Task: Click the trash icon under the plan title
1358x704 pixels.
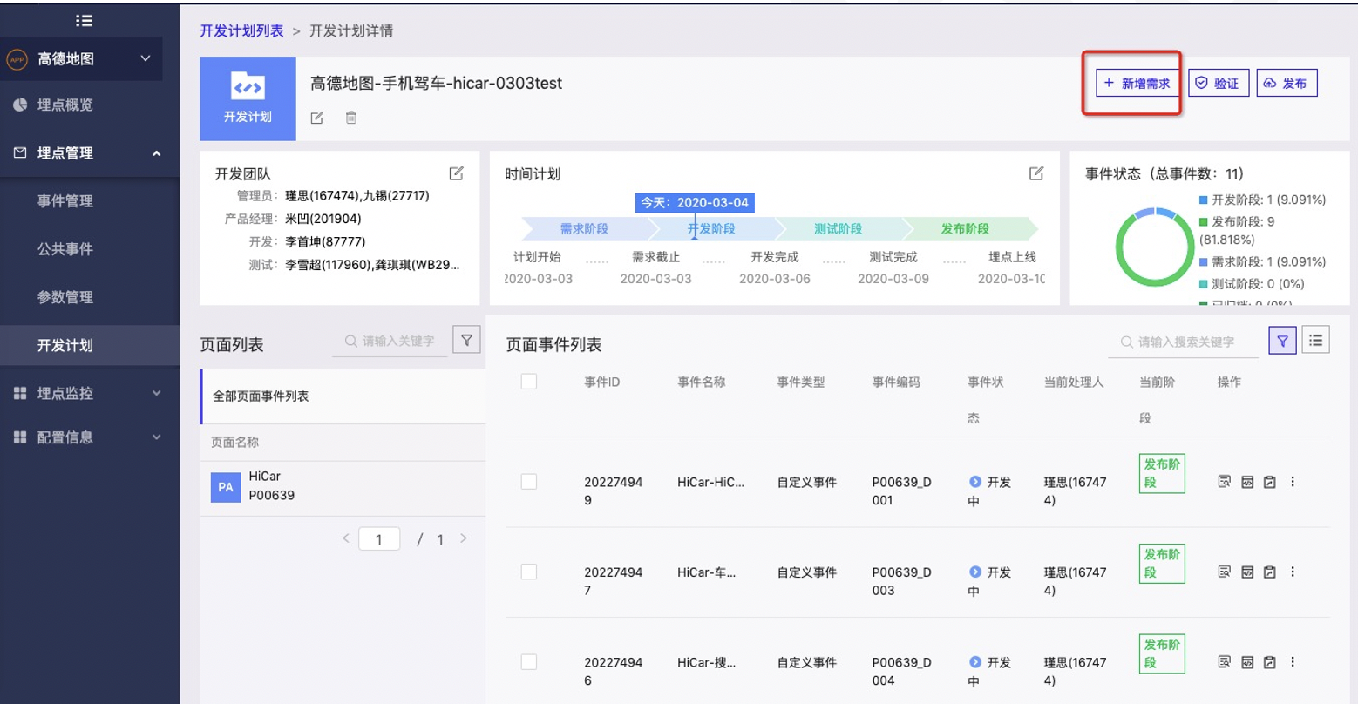Action: [x=351, y=118]
